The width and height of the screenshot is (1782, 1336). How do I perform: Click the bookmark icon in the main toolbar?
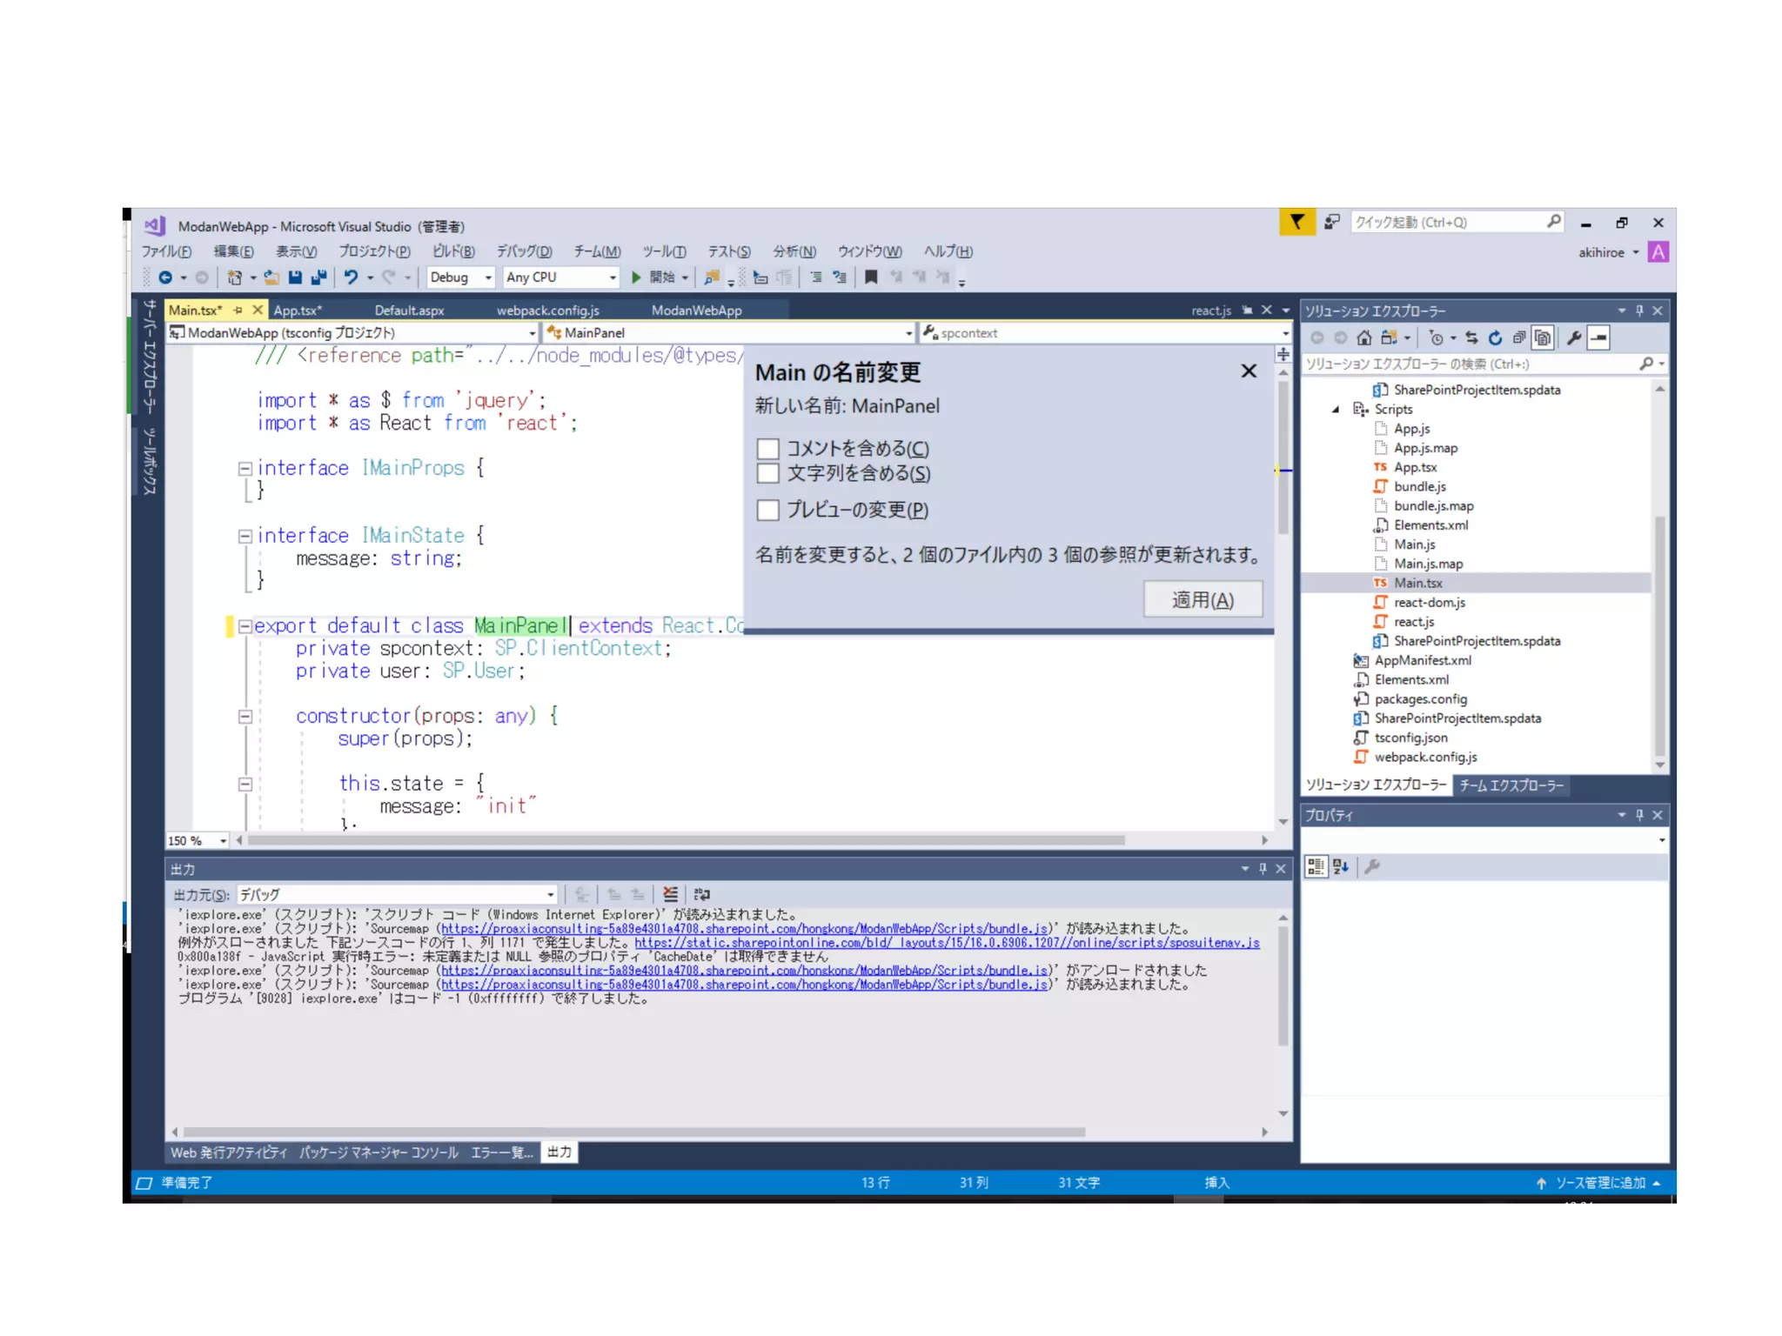pos(870,277)
